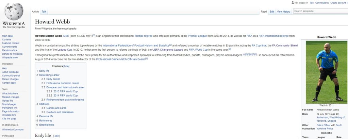Go to Refereeing career in contents
The width and height of the screenshot is (348, 139).
click(50, 75)
